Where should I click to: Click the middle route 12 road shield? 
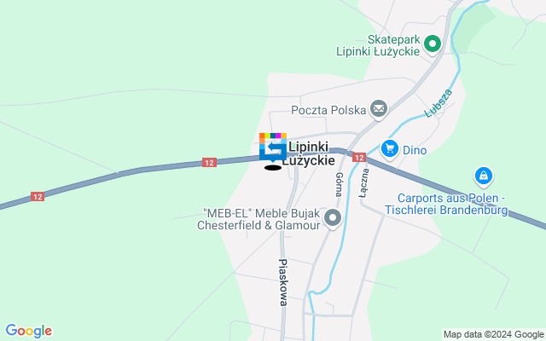pos(209,163)
